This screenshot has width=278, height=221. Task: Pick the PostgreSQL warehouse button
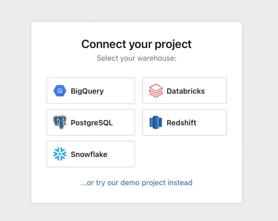click(x=90, y=122)
